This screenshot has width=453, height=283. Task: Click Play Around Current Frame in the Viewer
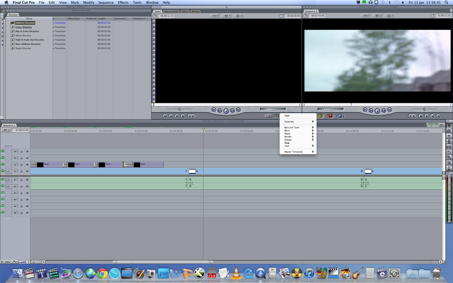pyautogui.click(x=232, y=111)
